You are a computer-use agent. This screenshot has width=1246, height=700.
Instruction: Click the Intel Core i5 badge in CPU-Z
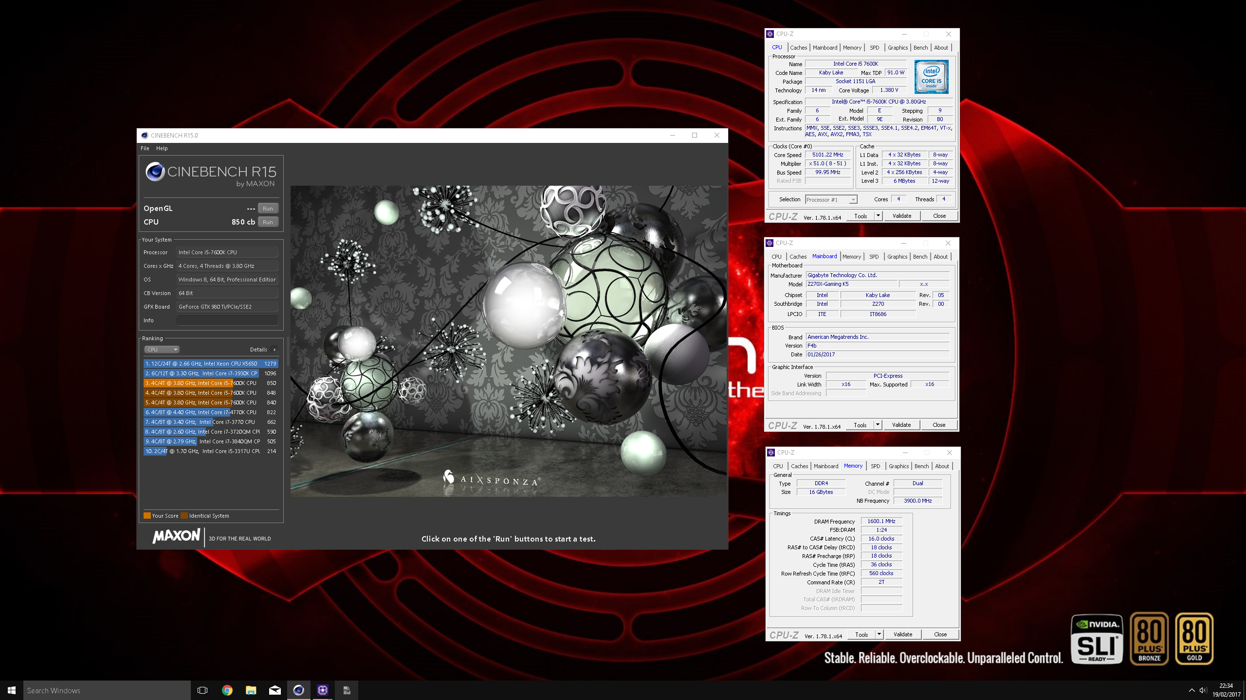(931, 77)
